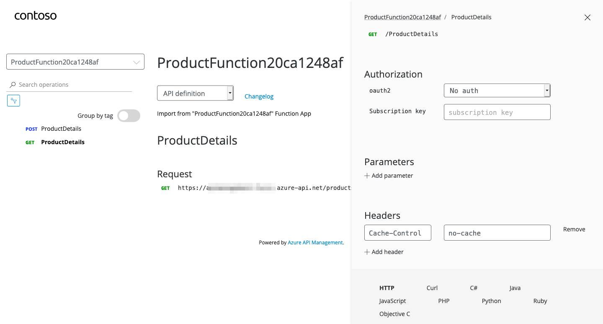The width and height of the screenshot is (603, 324).
Task: Open the API definition dropdown
Action: point(195,93)
